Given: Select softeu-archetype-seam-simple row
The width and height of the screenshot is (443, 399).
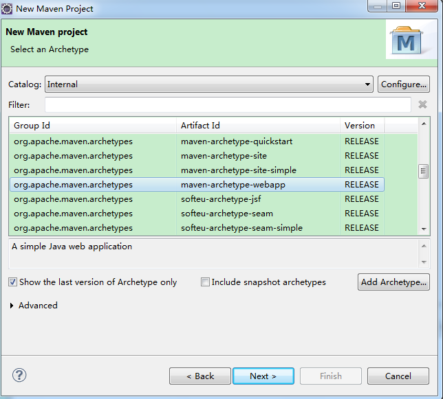Looking at the screenshot, I should [197, 227].
